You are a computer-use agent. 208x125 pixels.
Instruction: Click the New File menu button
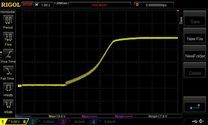coord(195,39)
